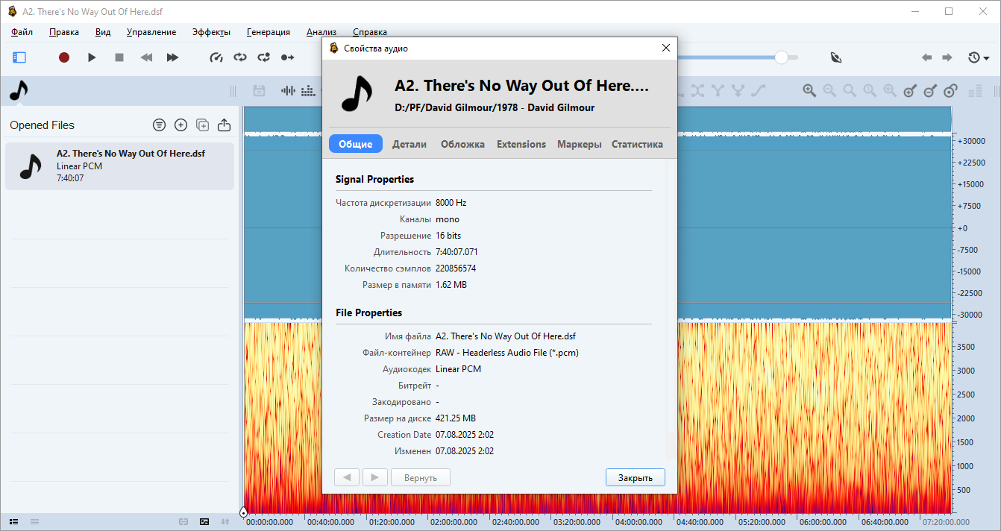
Task: Click the plain magnifier zoom icon
Action: 850,91
